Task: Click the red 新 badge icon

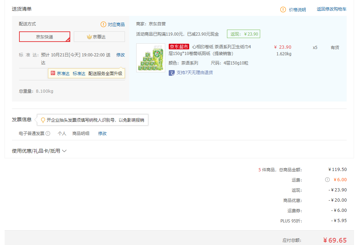Action: [x=53, y=73]
